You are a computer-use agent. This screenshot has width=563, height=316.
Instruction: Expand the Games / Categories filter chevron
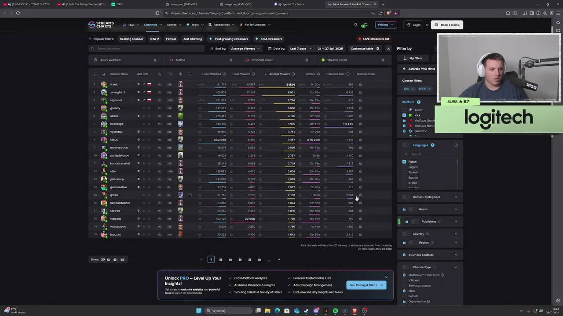456,197
